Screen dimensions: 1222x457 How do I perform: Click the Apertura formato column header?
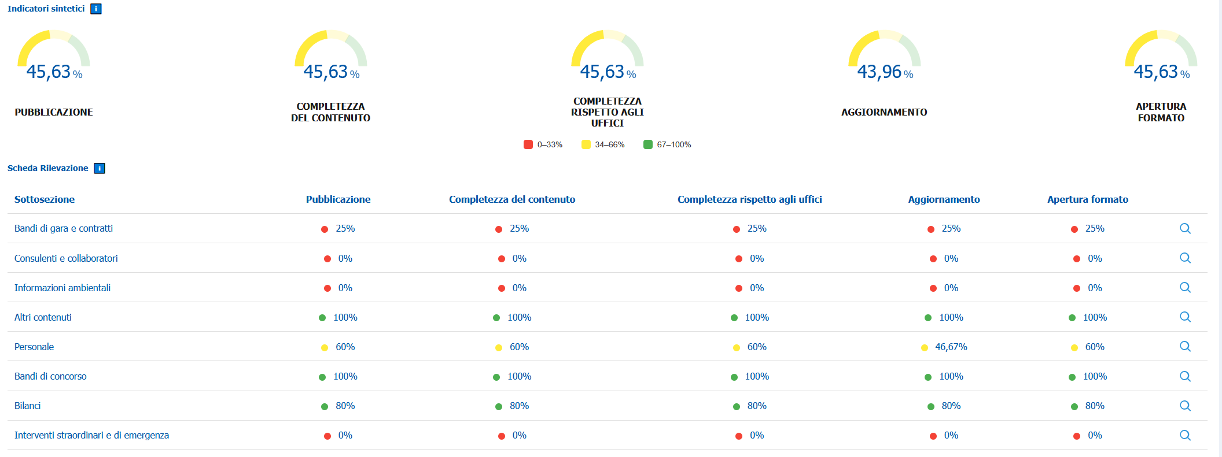pos(1087,199)
